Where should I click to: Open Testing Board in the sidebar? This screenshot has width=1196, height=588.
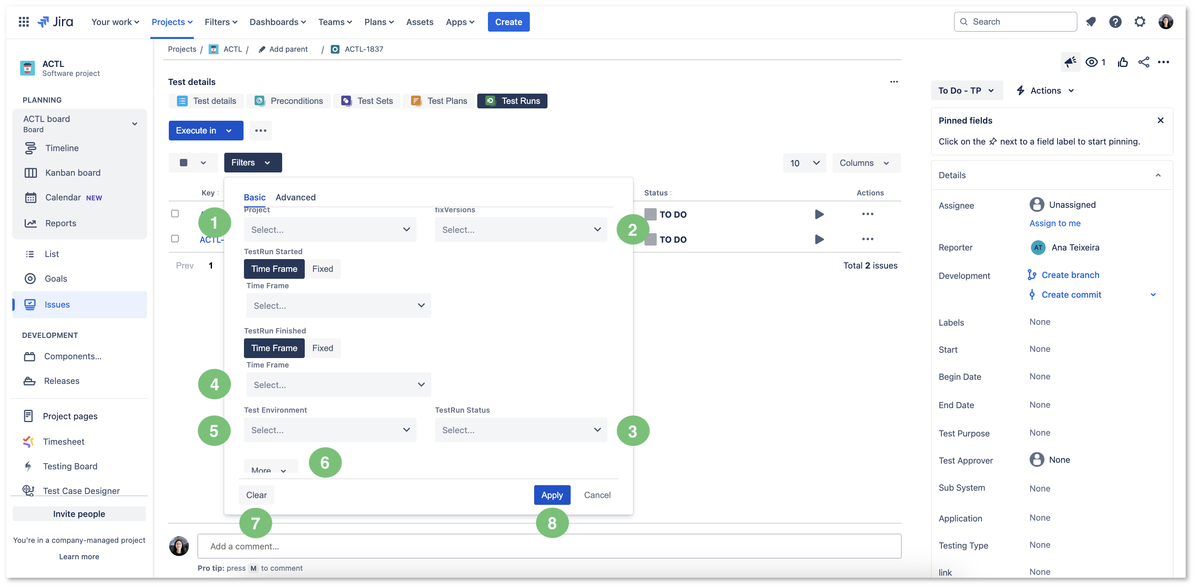pos(70,466)
